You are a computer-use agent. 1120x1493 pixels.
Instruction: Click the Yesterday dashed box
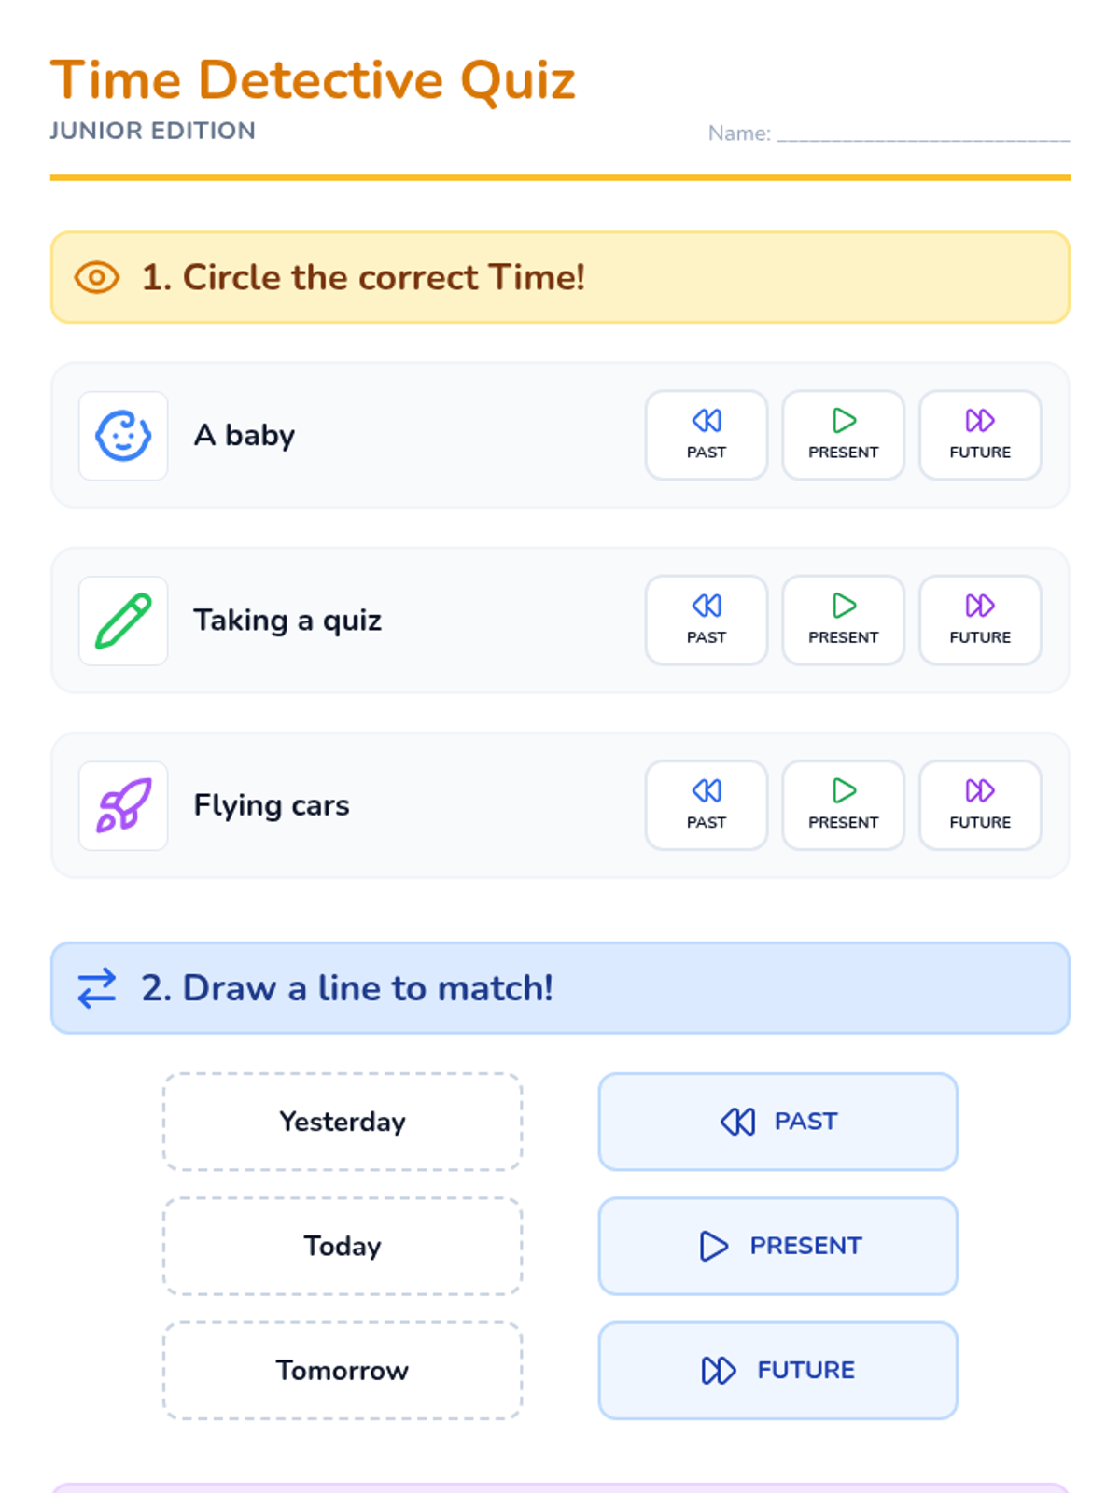point(343,1122)
